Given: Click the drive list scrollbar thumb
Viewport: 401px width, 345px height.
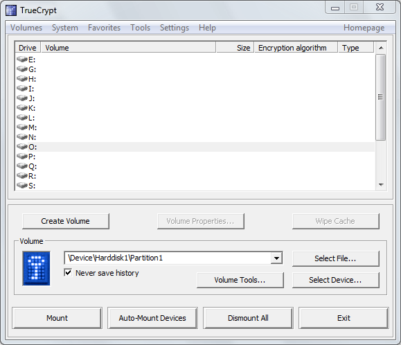Looking at the screenshot, I should tap(381, 97).
